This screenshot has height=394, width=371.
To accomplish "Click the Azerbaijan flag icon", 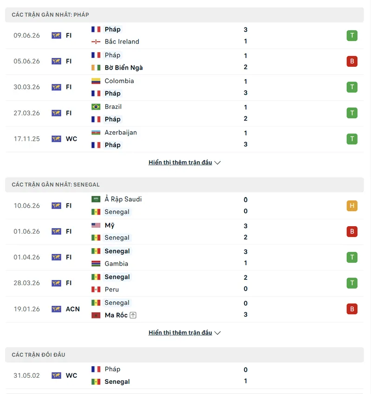I will click(96, 133).
